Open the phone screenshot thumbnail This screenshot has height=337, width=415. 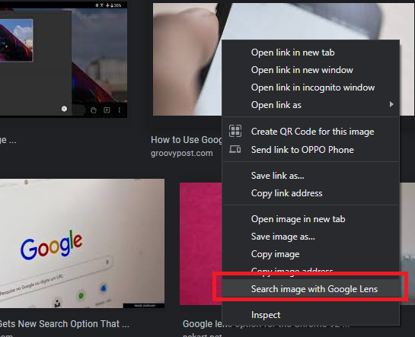(x=63, y=59)
